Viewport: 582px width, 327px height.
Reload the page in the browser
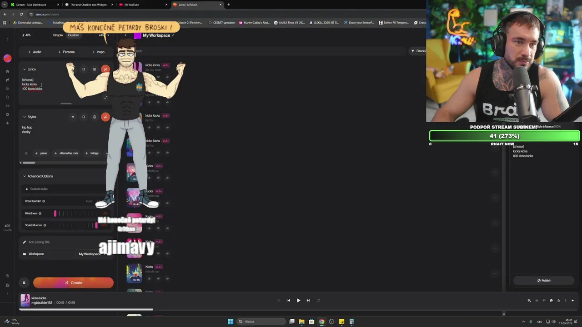21,14
